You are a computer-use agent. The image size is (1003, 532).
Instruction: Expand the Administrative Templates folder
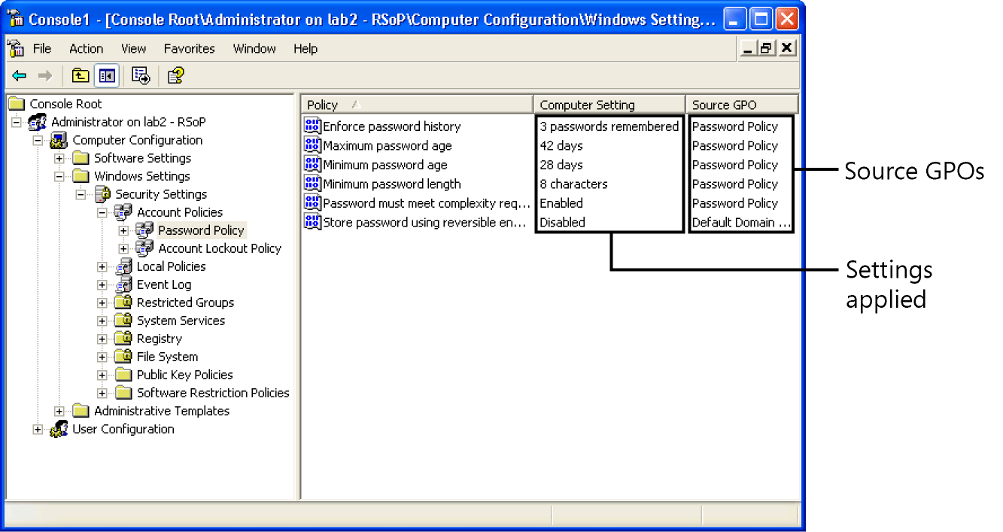pyautogui.click(x=59, y=411)
